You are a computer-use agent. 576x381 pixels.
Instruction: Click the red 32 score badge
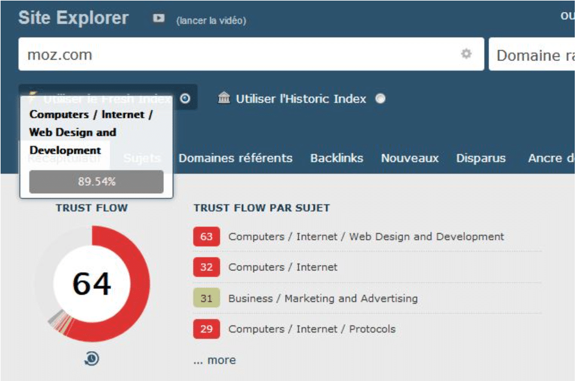click(207, 267)
